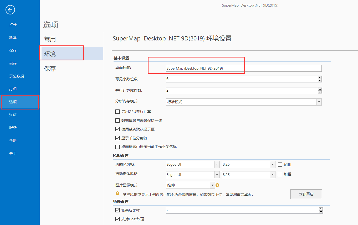Open 服务 in the sidebar
This screenshot has width=358, height=225.
pyautogui.click(x=13, y=128)
